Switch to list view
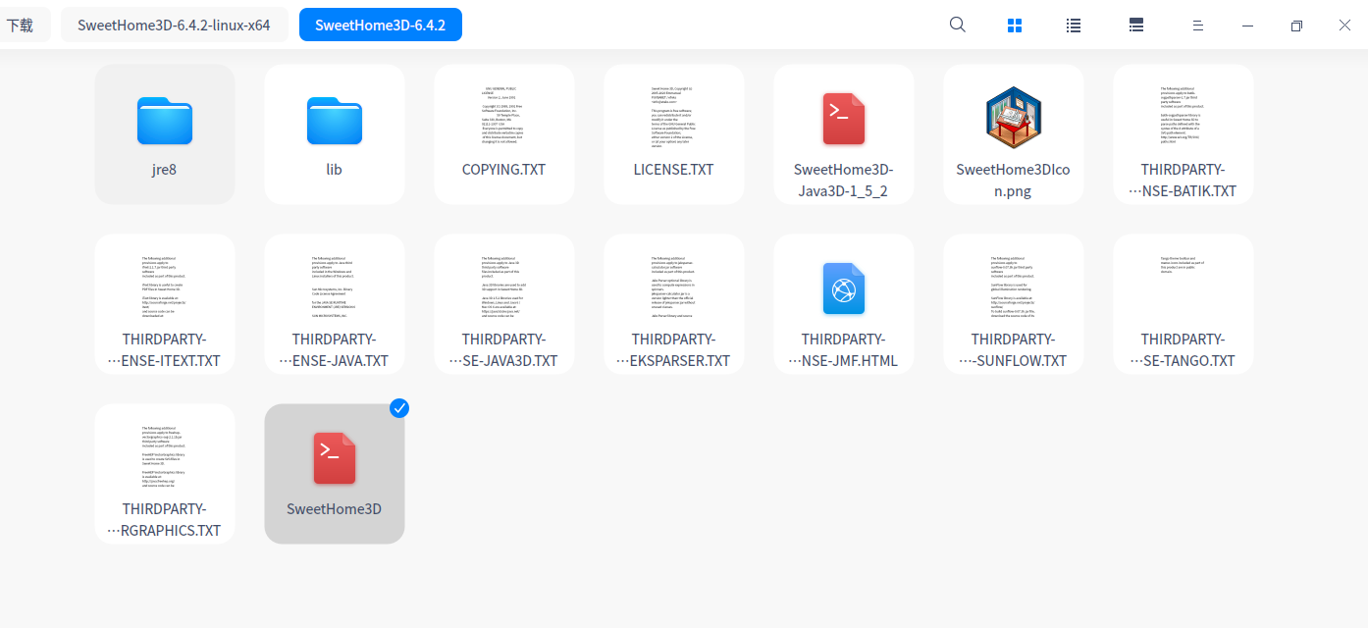 pos(1074,26)
